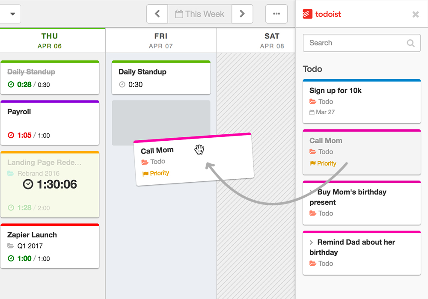The image size is (428, 299).
Task: Click the Todoist search field
Action: (x=355, y=43)
